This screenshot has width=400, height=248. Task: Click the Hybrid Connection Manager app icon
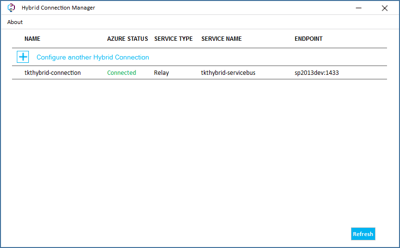11,8
